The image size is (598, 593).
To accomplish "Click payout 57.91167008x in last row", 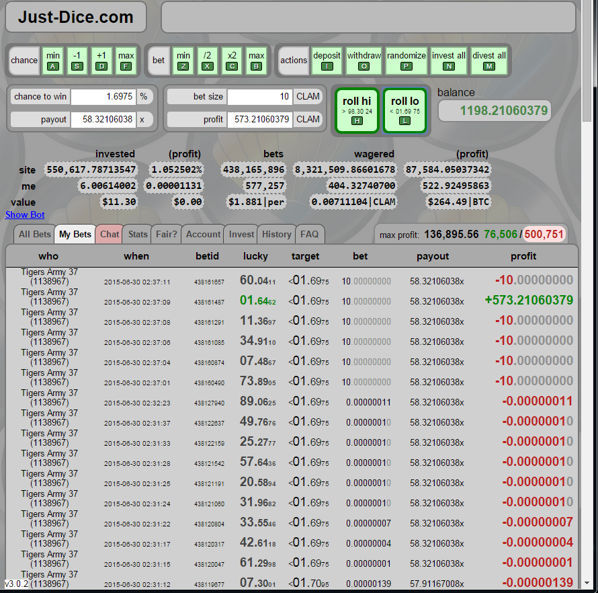I will 437,584.
